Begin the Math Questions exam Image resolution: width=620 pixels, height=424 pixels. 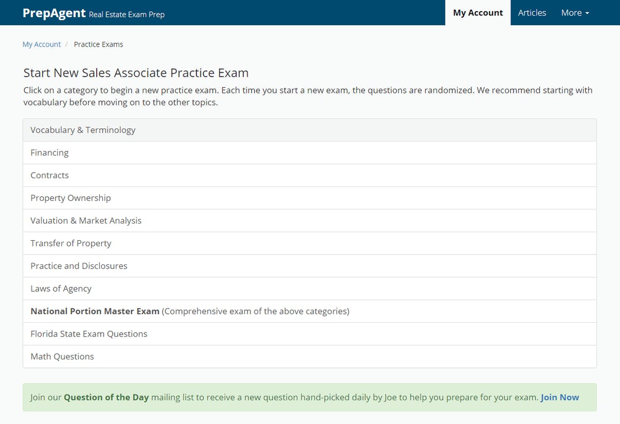[62, 357]
